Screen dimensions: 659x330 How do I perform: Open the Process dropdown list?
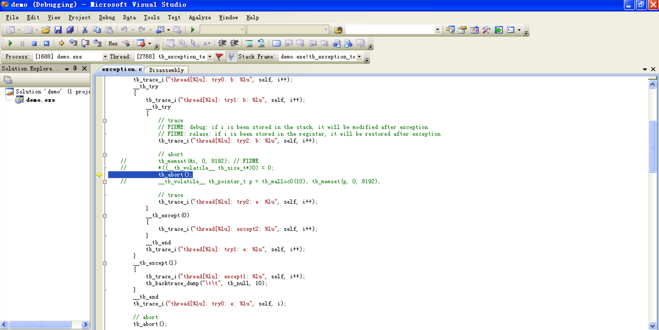105,56
